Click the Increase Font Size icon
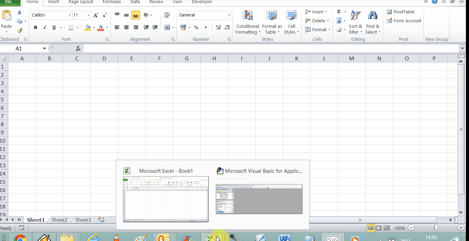Image resolution: width=469 pixels, height=241 pixels. [x=96, y=15]
